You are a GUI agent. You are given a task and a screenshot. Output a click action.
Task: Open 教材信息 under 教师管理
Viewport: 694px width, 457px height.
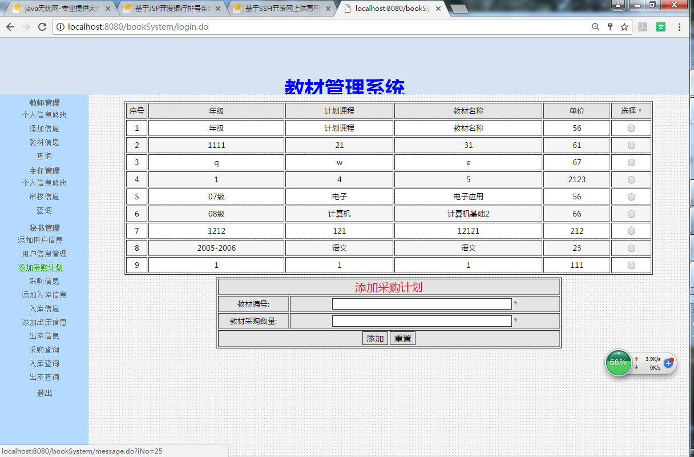[44, 142]
